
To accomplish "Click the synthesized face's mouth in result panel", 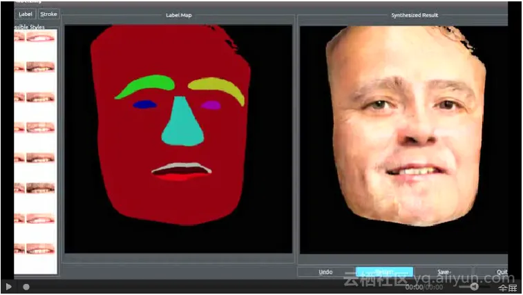I will (x=415, y=171).
